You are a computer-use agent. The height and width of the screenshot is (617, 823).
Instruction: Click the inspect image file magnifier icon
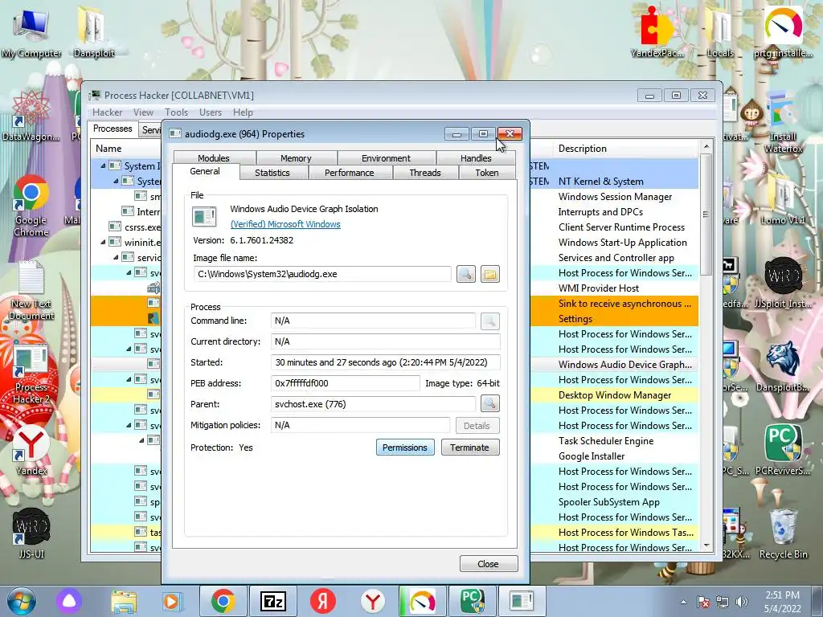465,274
